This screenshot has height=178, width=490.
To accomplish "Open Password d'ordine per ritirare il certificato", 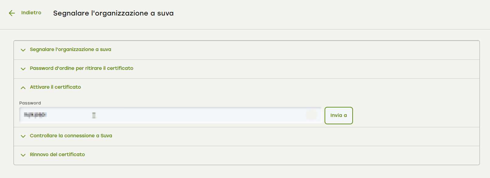I will 81,68.
